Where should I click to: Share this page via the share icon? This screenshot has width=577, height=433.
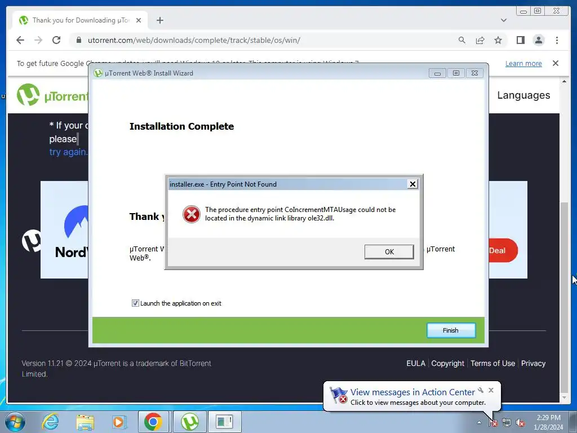[480, 40]
